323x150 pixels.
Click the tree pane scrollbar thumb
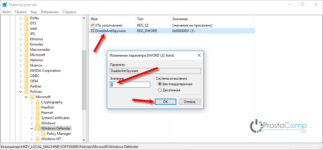click(84, 80)
